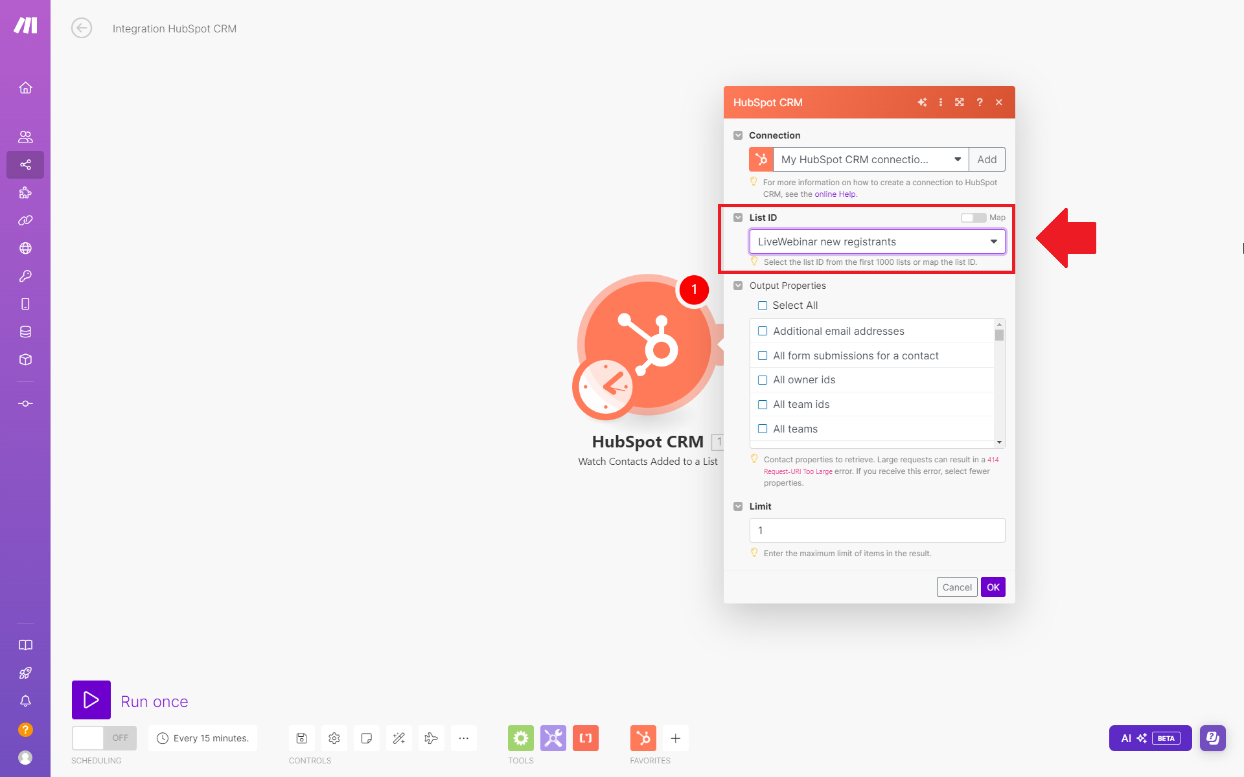This screenshot has height=777, width=1244.
Task: Enable the Map toggle for List ID
Action: 973,218
